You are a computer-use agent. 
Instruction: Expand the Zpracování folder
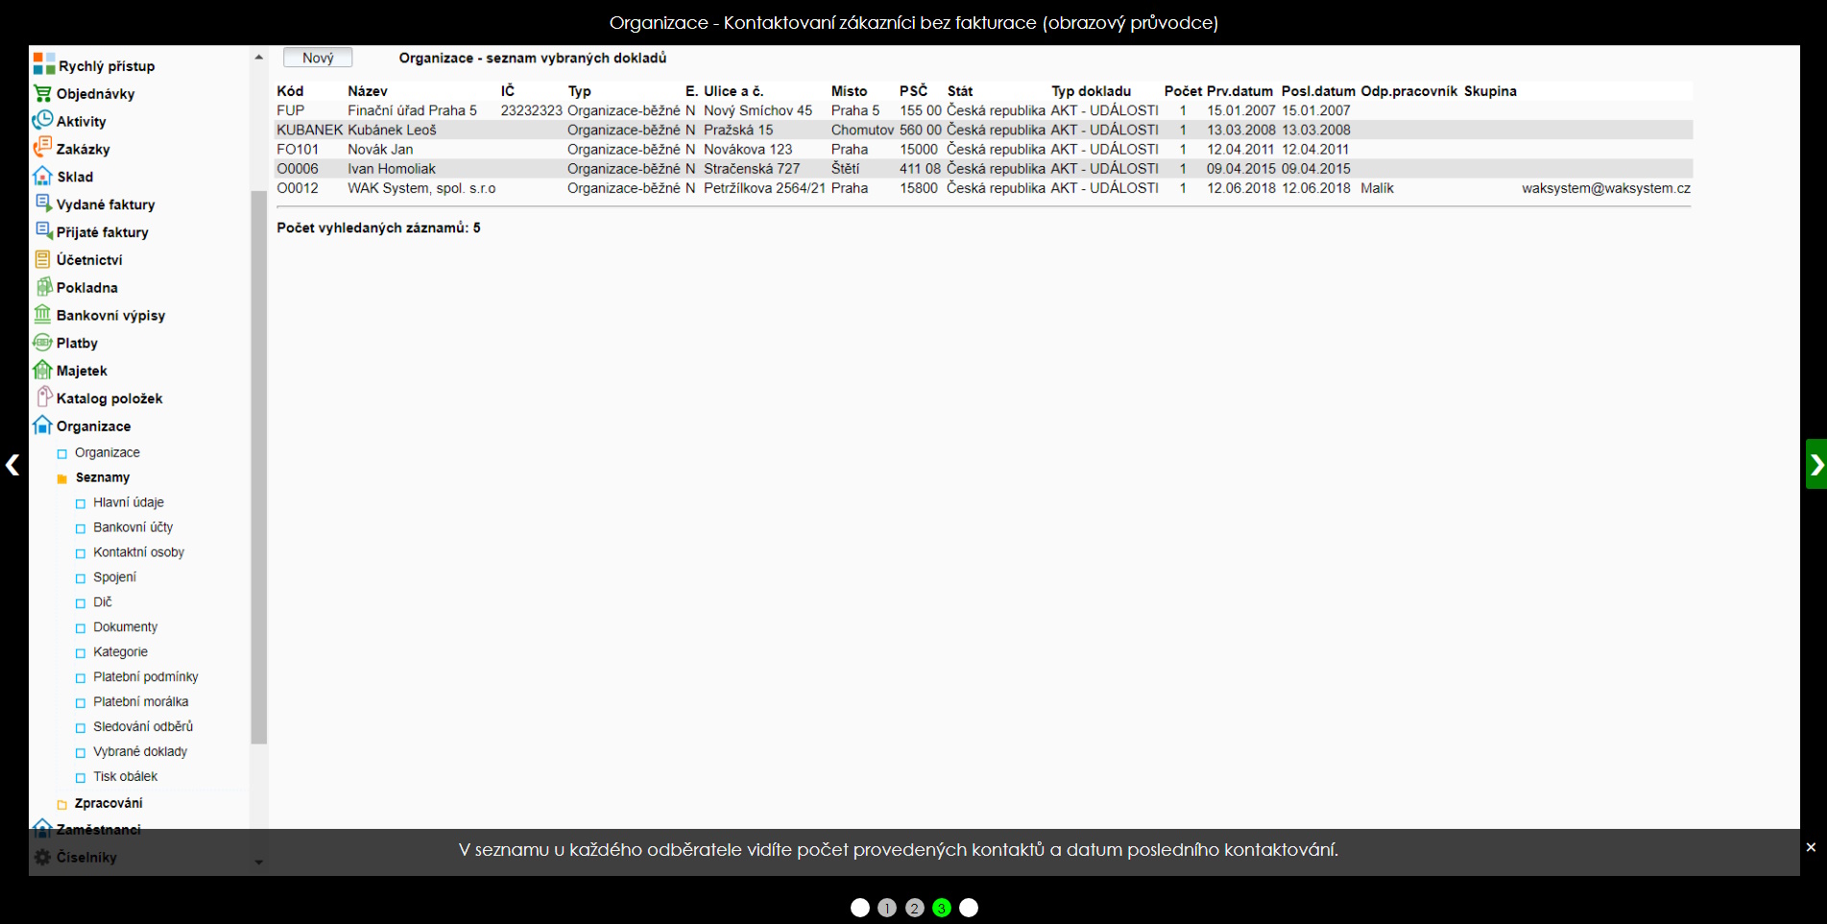point(108,803)
